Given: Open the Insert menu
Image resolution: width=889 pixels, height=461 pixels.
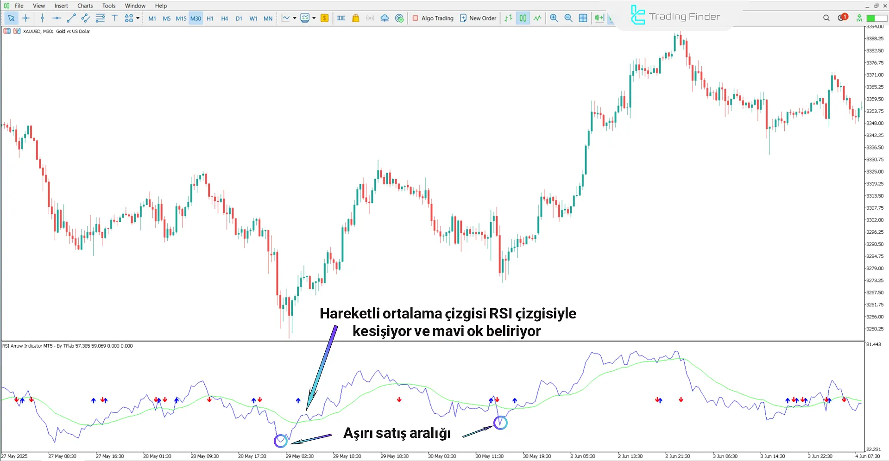Looking at the screenshot, I should pos(61,6).
